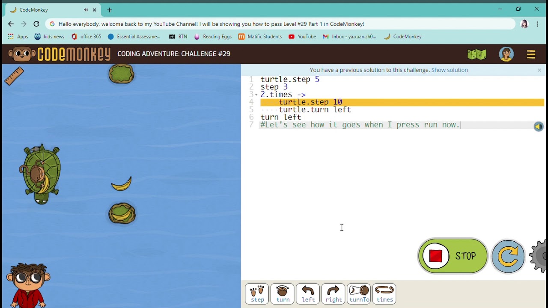
Task: Mute the CodeMonkey tab audio icon
Action: tap(86, 10)
